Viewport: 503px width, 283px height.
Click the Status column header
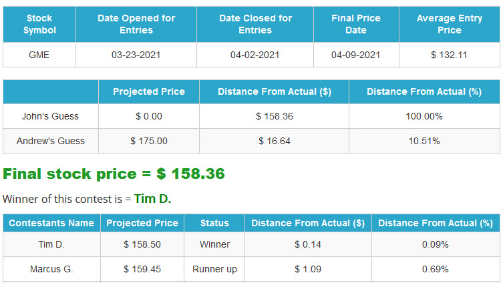point(214,223)
